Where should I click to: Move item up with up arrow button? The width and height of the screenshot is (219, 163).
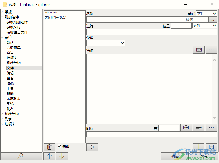tap(49, 156)
